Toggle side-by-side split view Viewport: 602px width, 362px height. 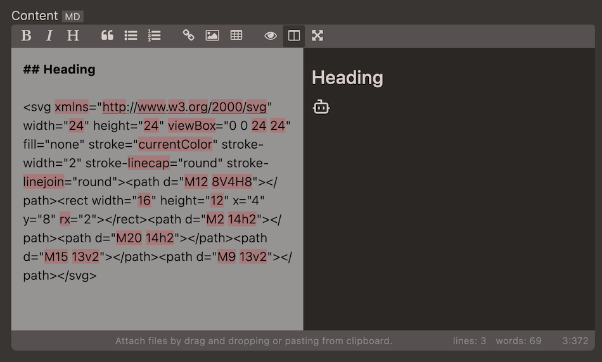click(294, 35)
